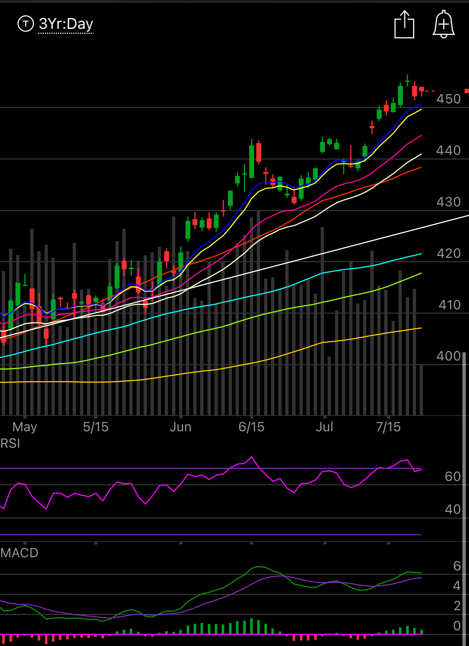The image size is (469, 646).
Task: Tap the Jun date axis label
Action: click(180, 427)
